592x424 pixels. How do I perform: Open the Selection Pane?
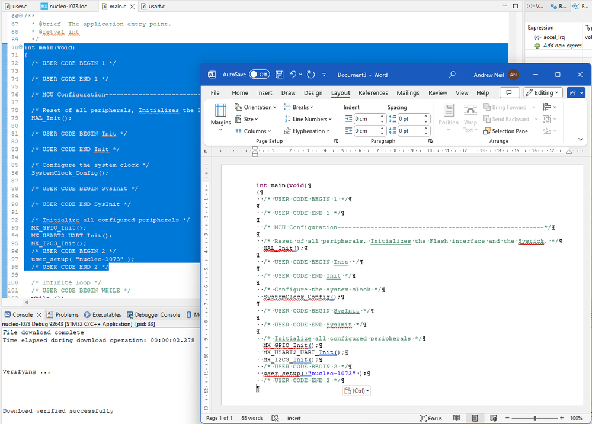pyautogui.click(x=505, y=131)
